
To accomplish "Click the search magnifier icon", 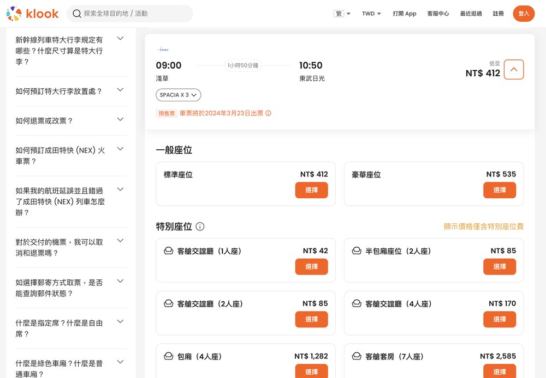I will [x=77, y=14].
